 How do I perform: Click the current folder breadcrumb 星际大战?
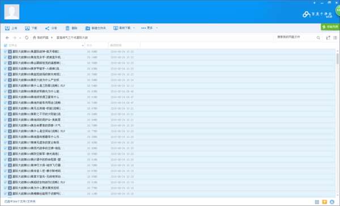pyautogui.click(x=72, y=37)
